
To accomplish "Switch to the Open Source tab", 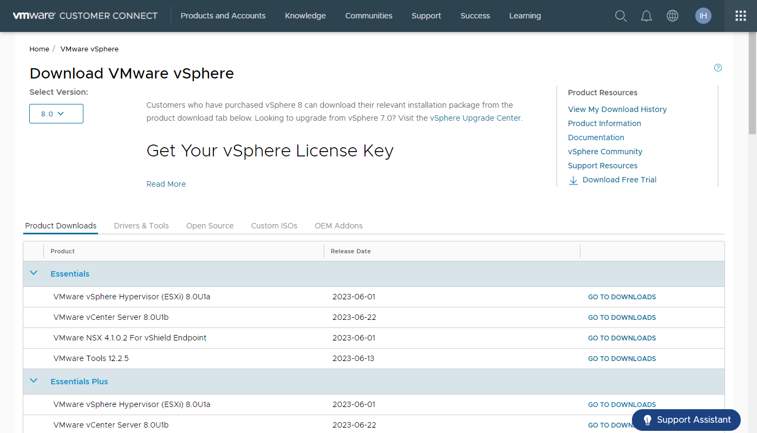I will pyautogui.click(x=210, y=226).
